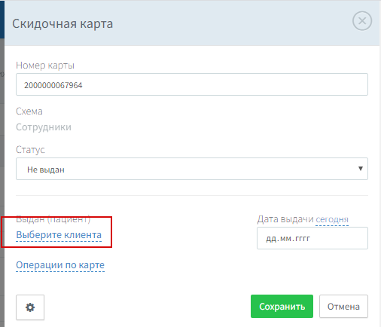This screenshot has width=381, height=327.
Task: Save the card with Сохранить button
Action: pyautogui.click(x=282, y=306)
